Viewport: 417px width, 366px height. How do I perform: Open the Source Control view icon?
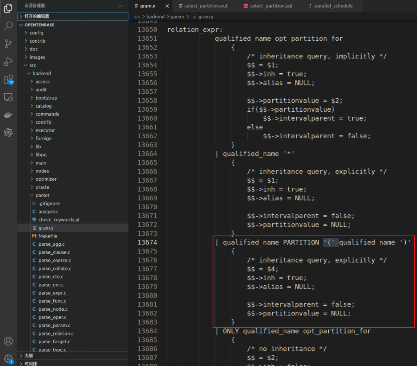coord(8,43)
